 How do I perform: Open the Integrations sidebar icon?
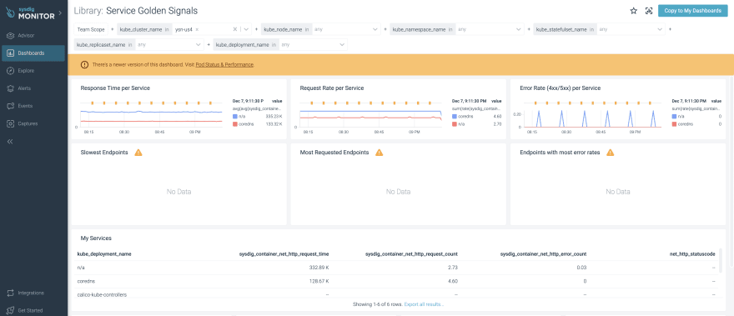click(10, 293)
